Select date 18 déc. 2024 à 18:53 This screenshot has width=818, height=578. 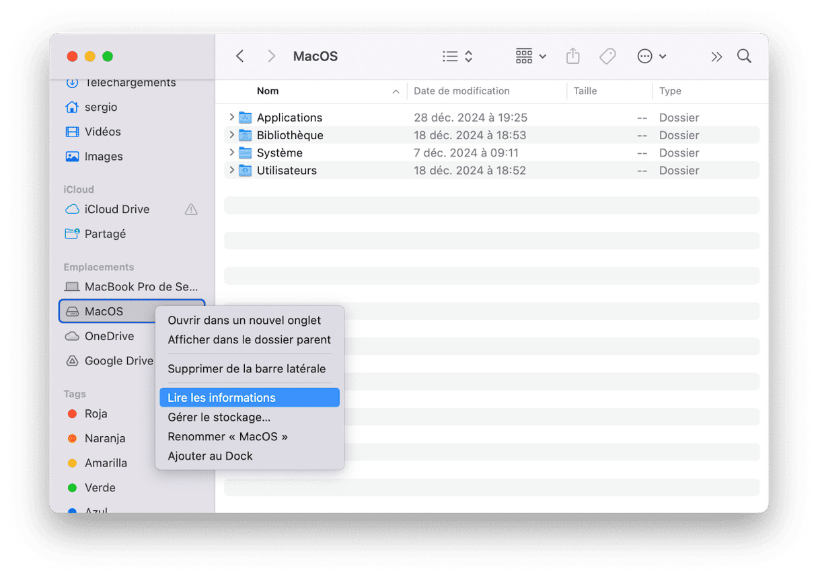click(470, 135)
